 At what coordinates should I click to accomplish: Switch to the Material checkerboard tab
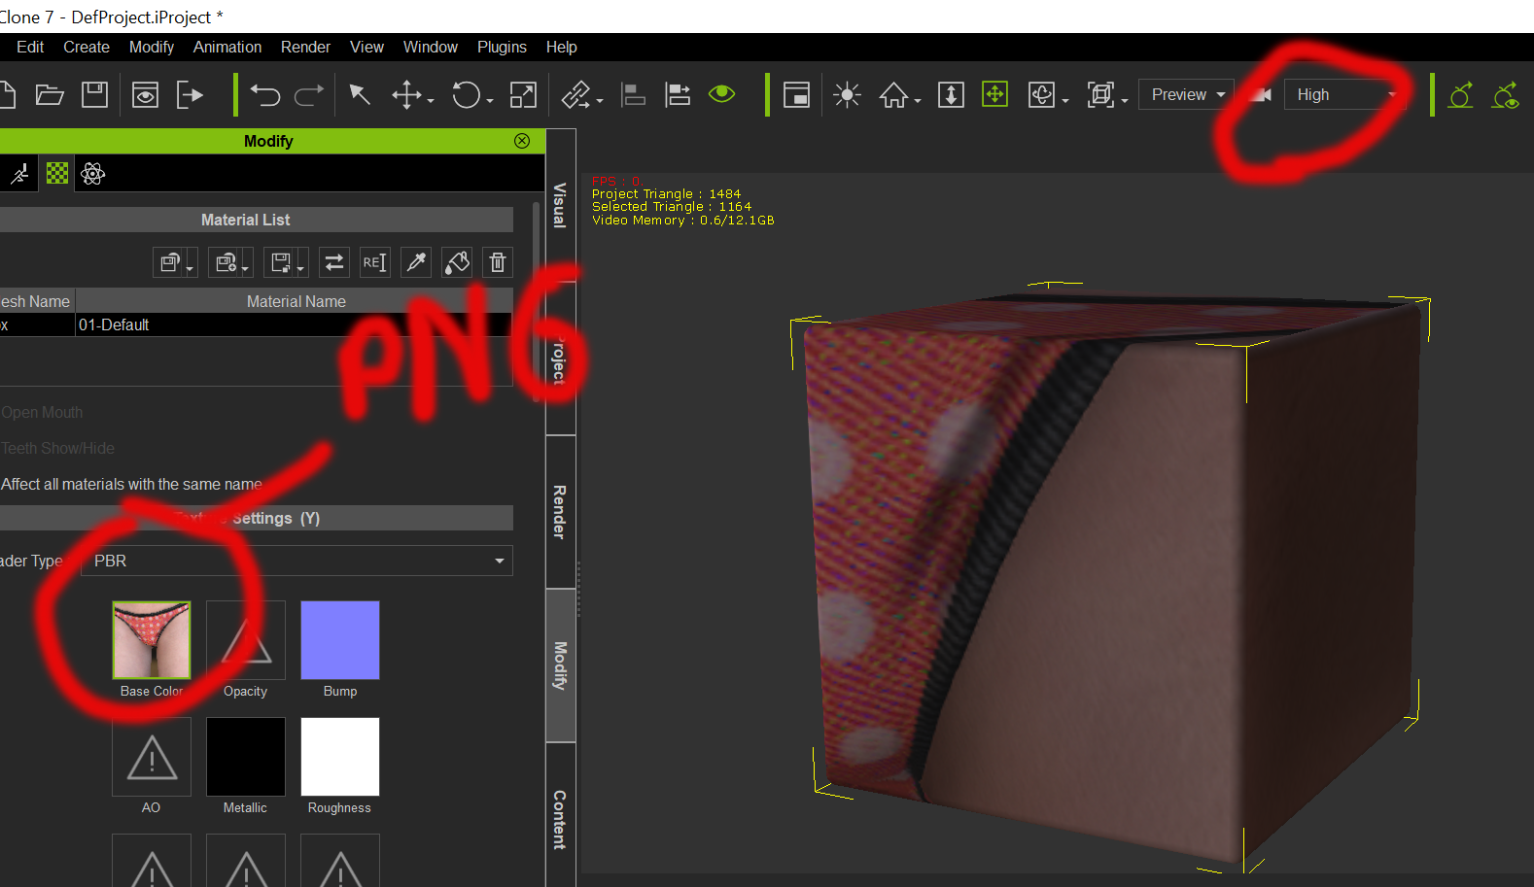(57, 174)
